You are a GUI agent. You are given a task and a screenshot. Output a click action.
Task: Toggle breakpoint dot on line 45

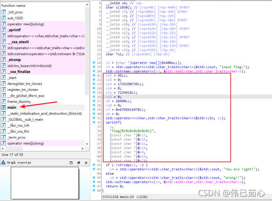(94, 177)
